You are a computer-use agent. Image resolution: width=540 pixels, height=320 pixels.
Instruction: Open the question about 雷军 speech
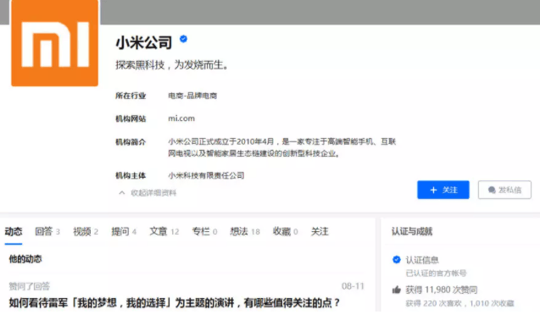(x=175, y=303)
